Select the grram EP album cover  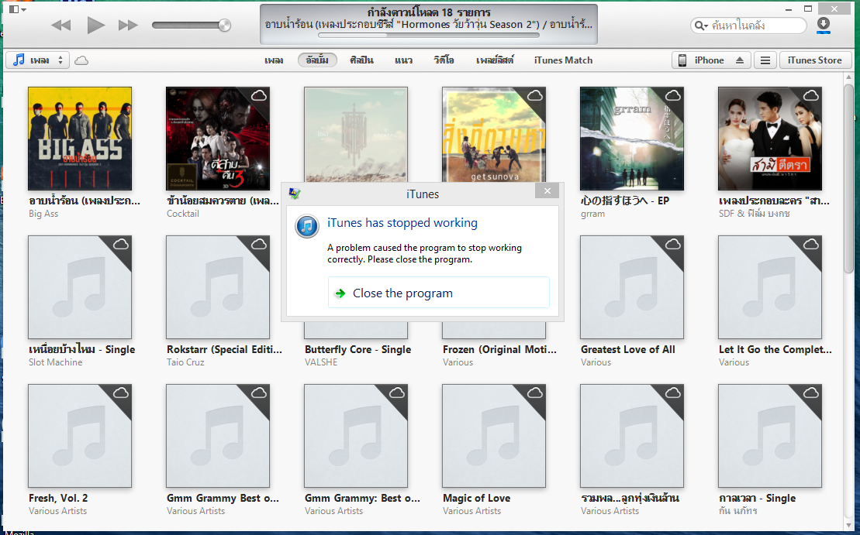632,139
